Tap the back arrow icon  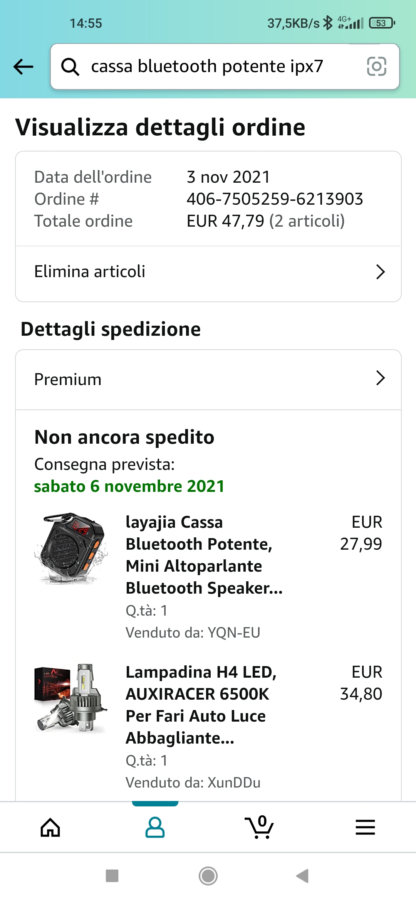point(23,67)
